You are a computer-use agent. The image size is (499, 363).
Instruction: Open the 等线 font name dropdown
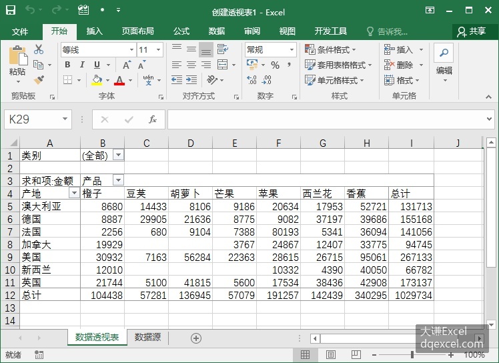(x=131, y=49)
